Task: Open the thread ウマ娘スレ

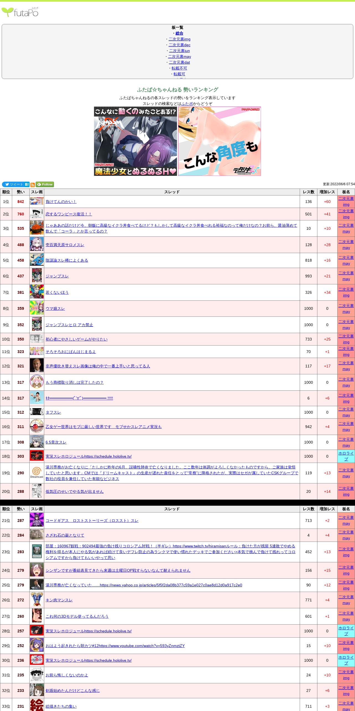Action: point(55,308)
